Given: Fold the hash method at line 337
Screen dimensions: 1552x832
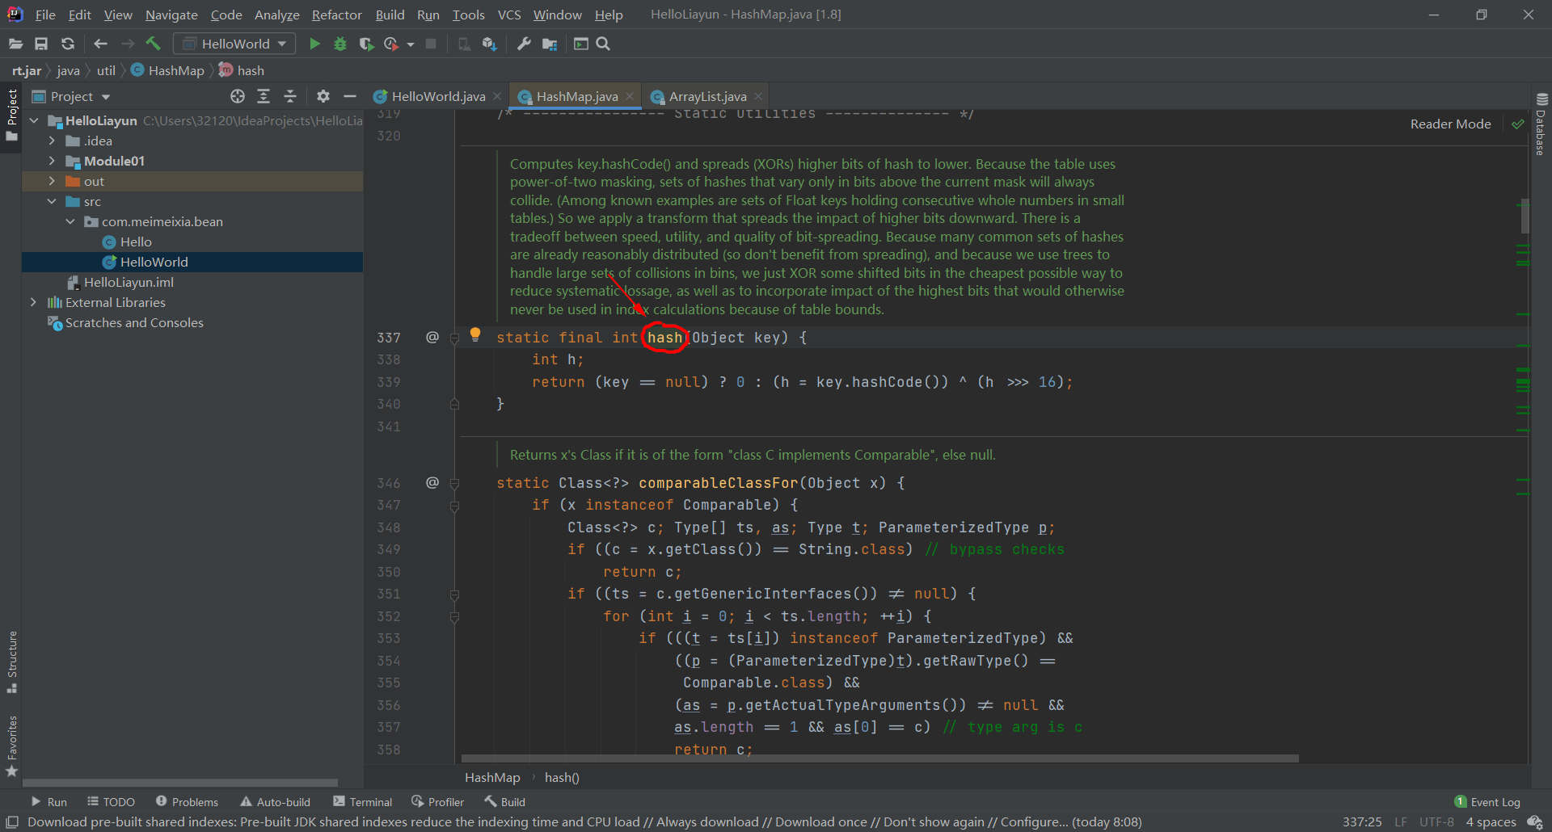Looking at the screenshot, I should point(454,338).
